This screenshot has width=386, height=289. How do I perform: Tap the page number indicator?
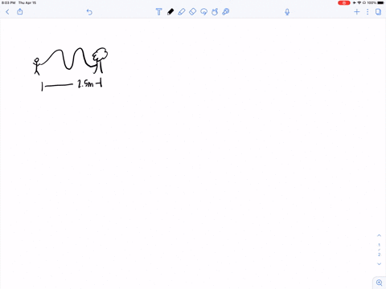[379, 250]
